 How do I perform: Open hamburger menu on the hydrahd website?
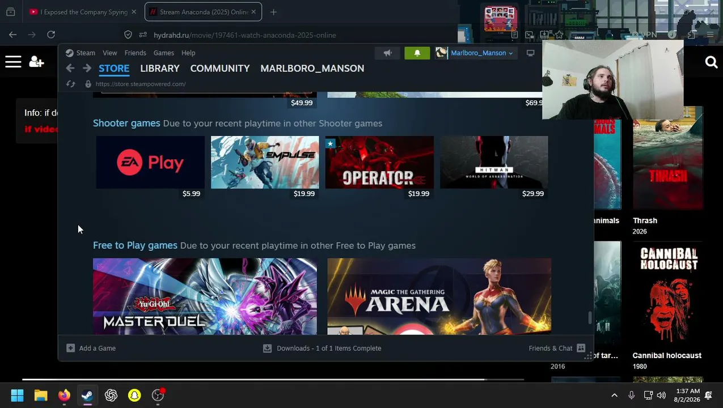(13, 62)
